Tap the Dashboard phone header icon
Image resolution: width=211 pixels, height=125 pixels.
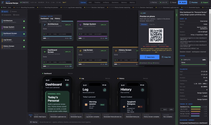pyautogui.click(x=67, y=85)
